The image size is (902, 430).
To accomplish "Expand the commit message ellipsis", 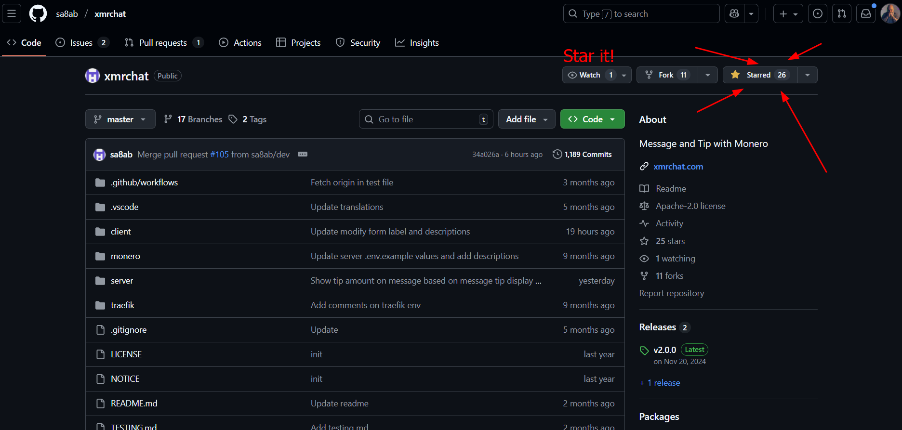I will 303,154.
